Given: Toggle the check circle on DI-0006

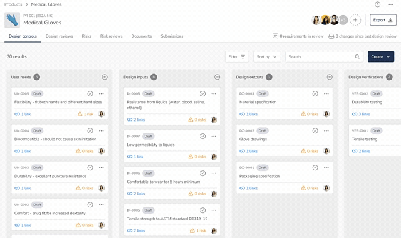Looking at the screenshot, I should coord(203,173).
